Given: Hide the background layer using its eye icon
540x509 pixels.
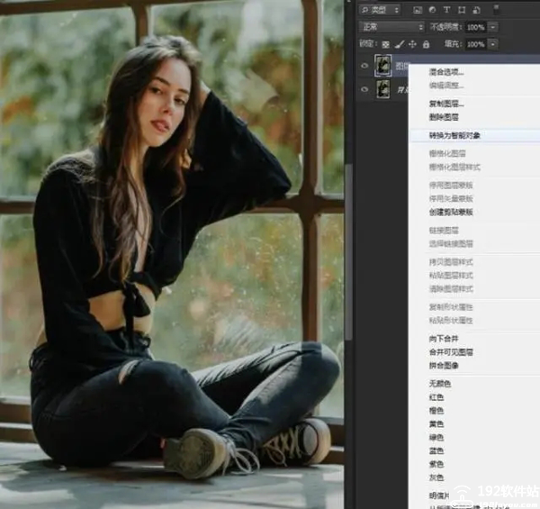Looking at the screenshot, I should tap(364, 88).
